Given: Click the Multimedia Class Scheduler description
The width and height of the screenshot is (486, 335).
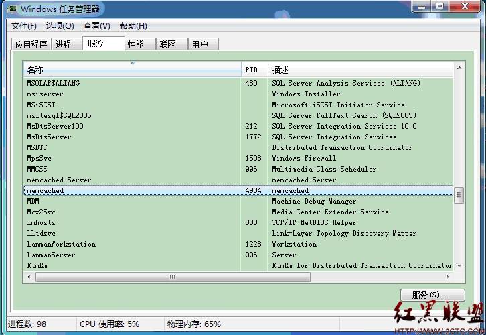Looking at the screenshot, I should [324, 169].
